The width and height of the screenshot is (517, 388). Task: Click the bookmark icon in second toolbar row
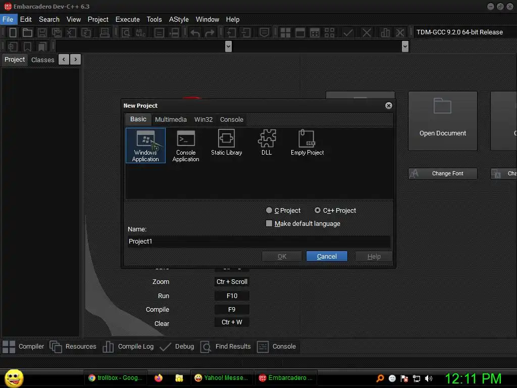pyautogui.click(x=27, y=46)
